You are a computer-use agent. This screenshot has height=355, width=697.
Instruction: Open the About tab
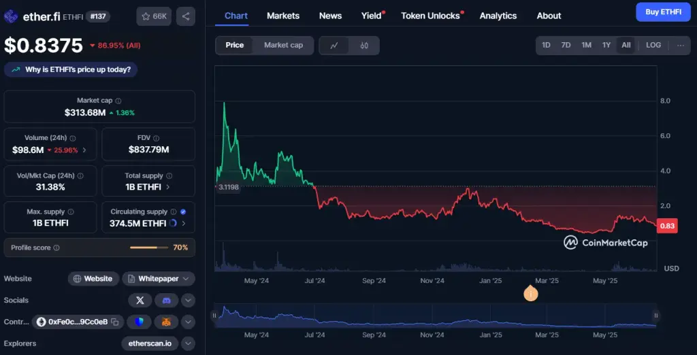(549, 16)
